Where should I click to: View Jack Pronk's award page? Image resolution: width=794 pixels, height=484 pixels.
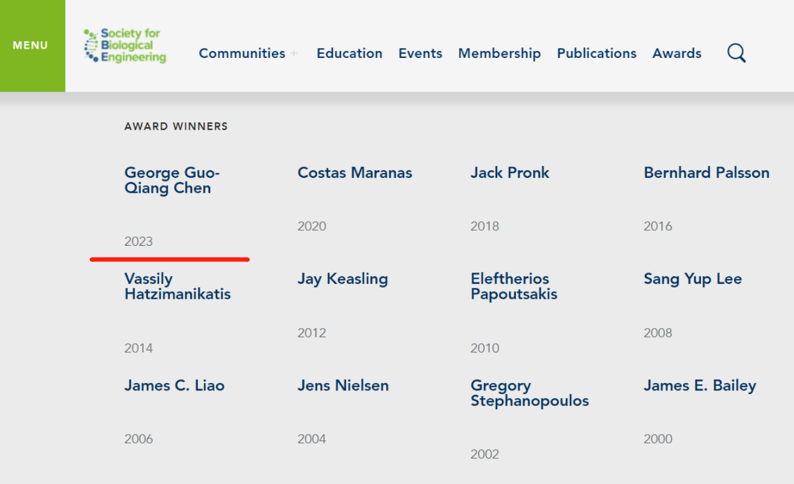[510, 173]
